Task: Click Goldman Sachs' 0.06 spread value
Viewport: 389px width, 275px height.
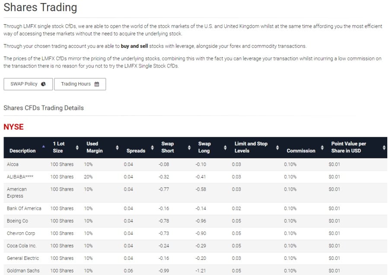Action: [x=128, y=271]
